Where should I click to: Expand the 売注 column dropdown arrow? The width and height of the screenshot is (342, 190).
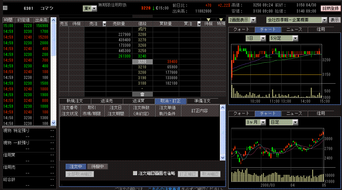[104, 24]
